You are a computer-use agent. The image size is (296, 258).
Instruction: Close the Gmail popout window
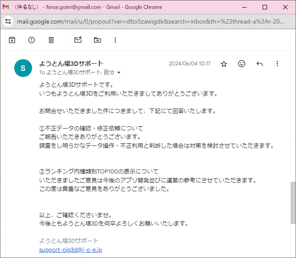tap(285, 7)
